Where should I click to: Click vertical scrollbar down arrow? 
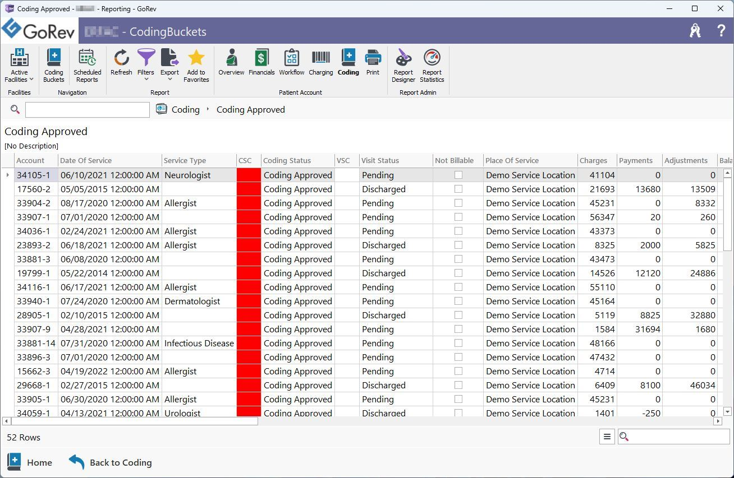pos(728,411)
